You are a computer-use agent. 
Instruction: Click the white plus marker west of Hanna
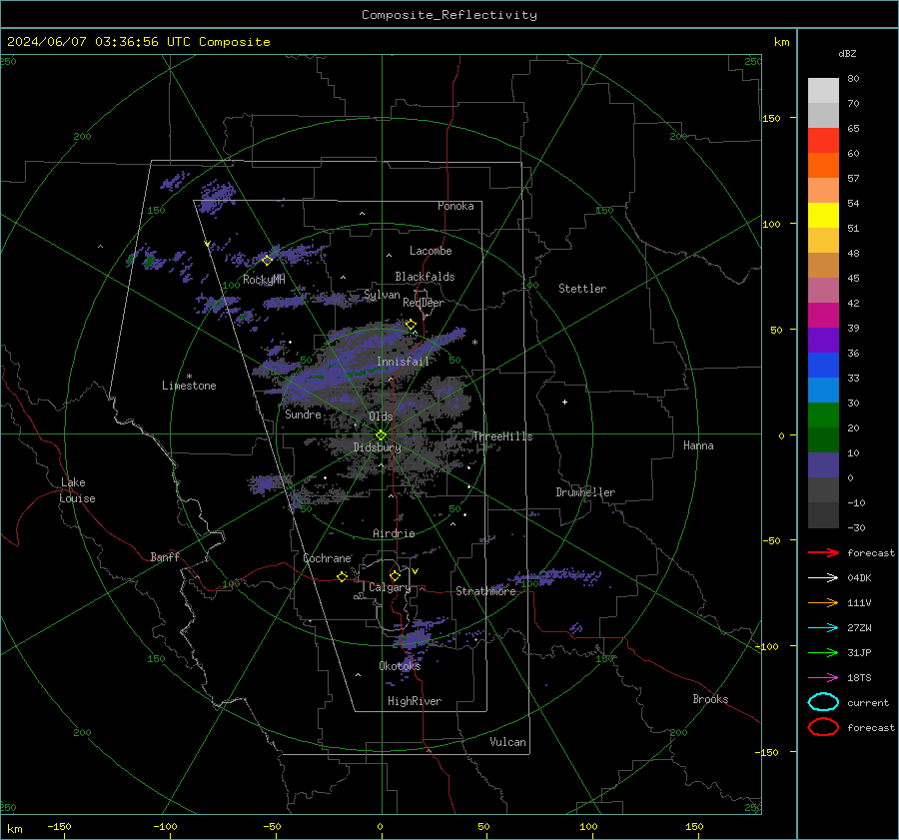[x=564, y=402]
